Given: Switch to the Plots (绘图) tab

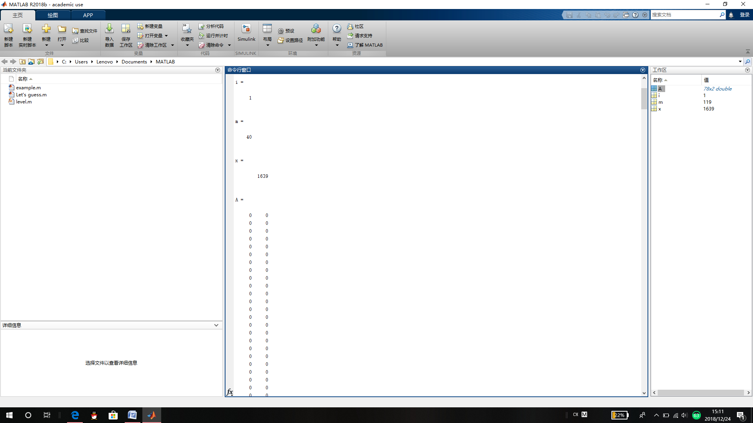Looking at the screenshot, I should coord(53,15).
